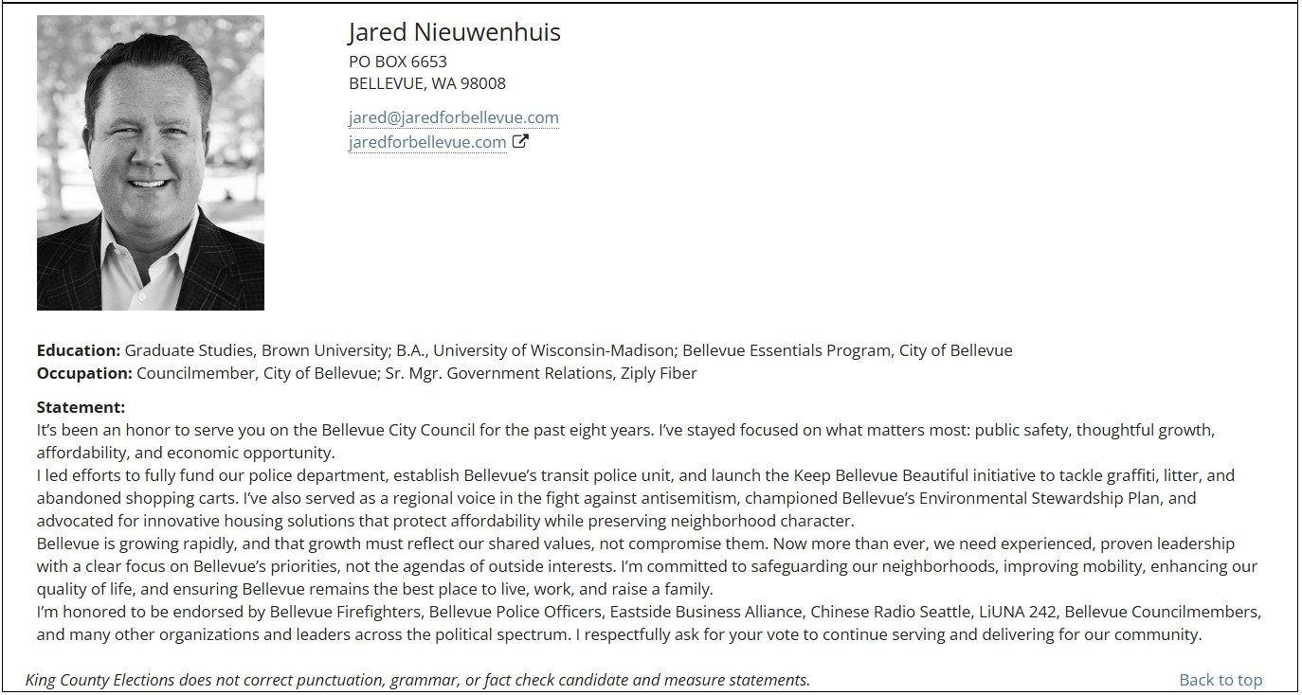Screen dimensions: 1302x695
Task: Click the words Ziply Fiber
Action: (659, 373)
